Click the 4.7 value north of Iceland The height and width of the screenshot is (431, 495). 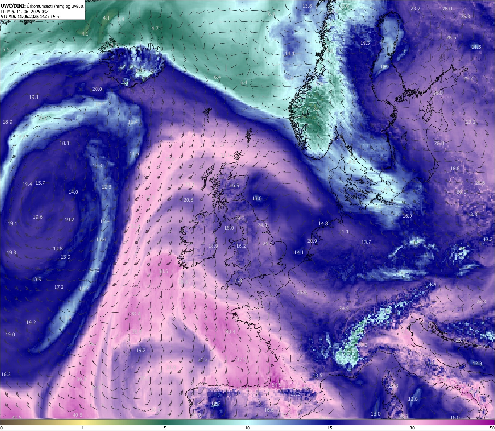tap(155, 28)
